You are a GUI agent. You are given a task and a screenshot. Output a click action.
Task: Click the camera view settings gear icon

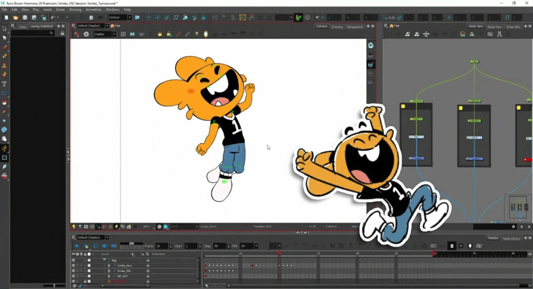click(x=87, y=34)
